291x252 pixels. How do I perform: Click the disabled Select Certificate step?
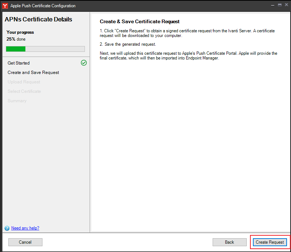[x=24, y=91]
